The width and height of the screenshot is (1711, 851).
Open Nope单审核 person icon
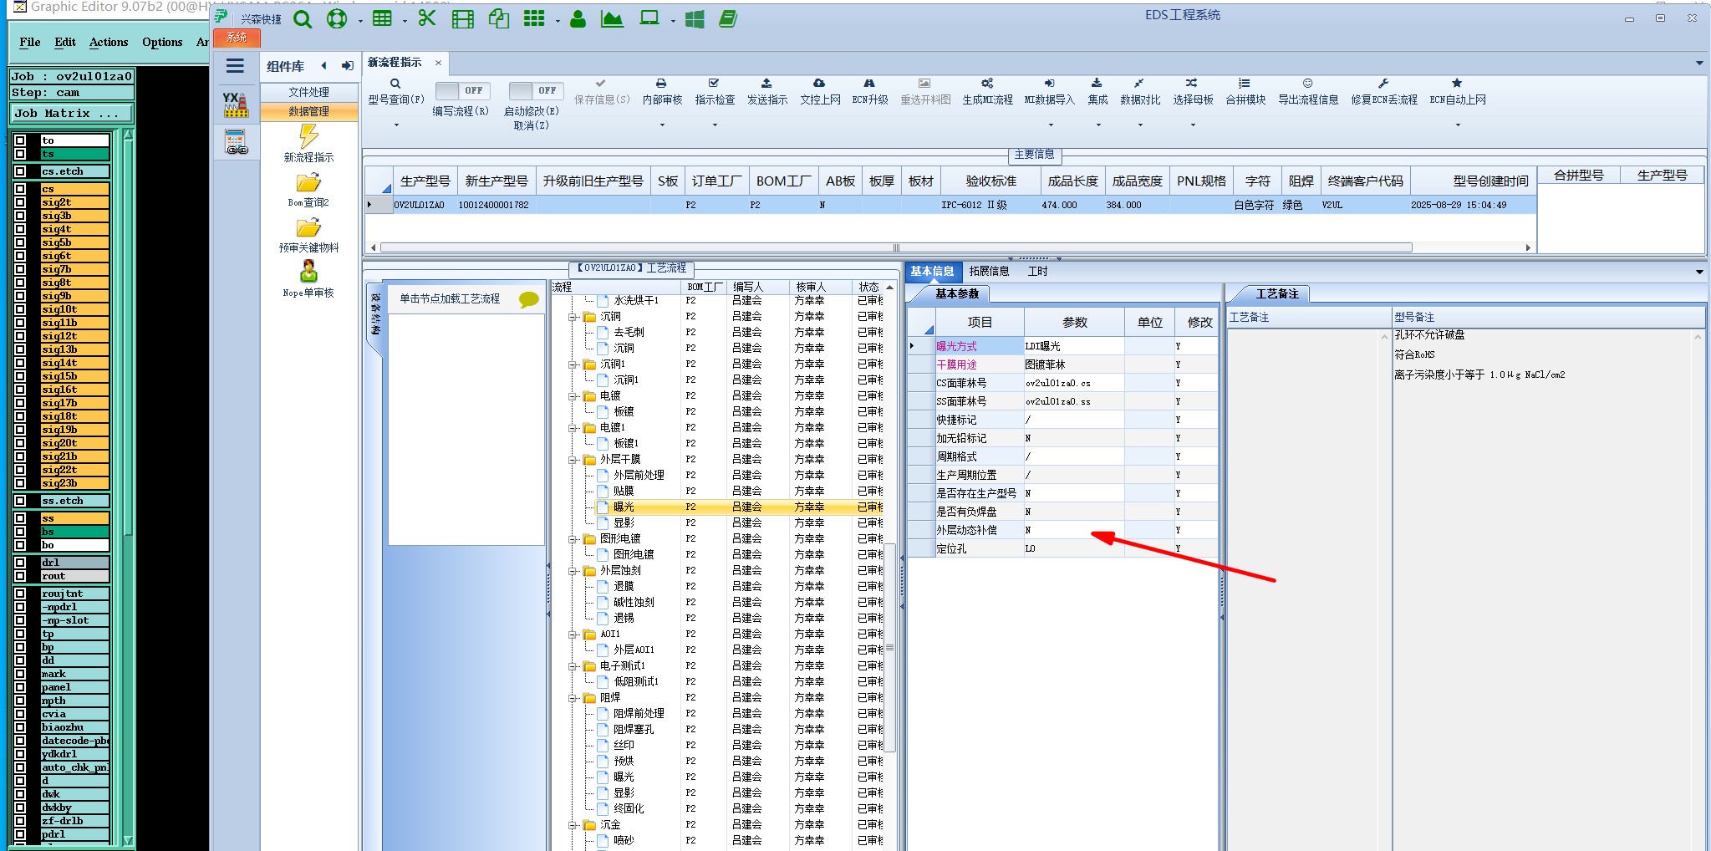coord(308,272)
